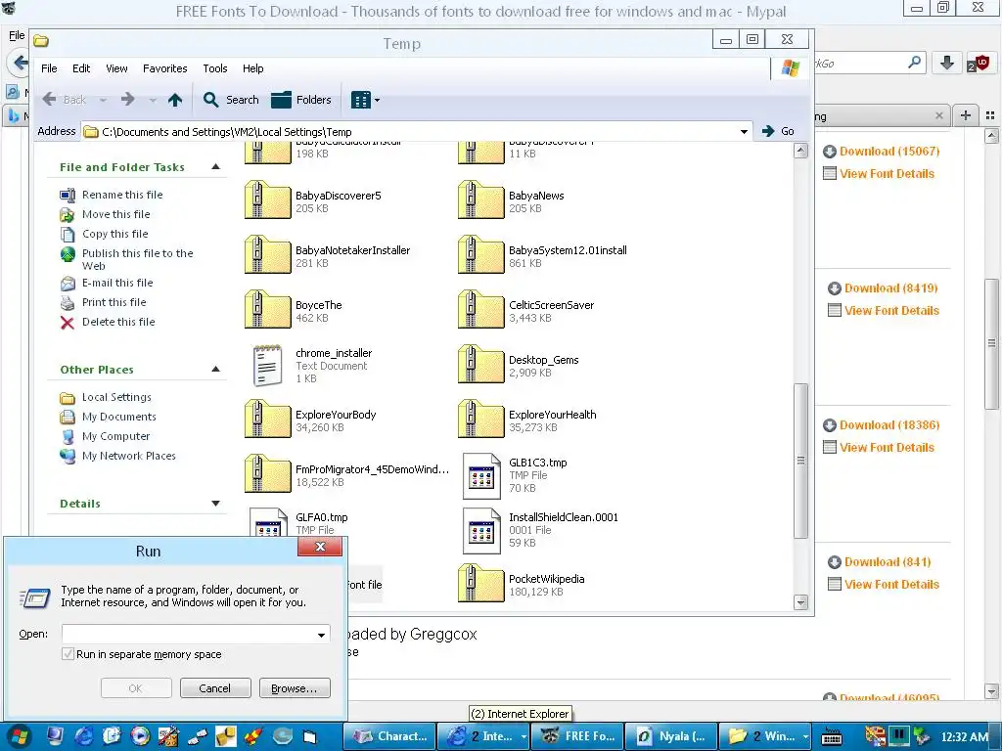This screenshot has height=751, width=1002.
Task: Click View Font Details under Download (8419)
Action: [x=891, y=310]
